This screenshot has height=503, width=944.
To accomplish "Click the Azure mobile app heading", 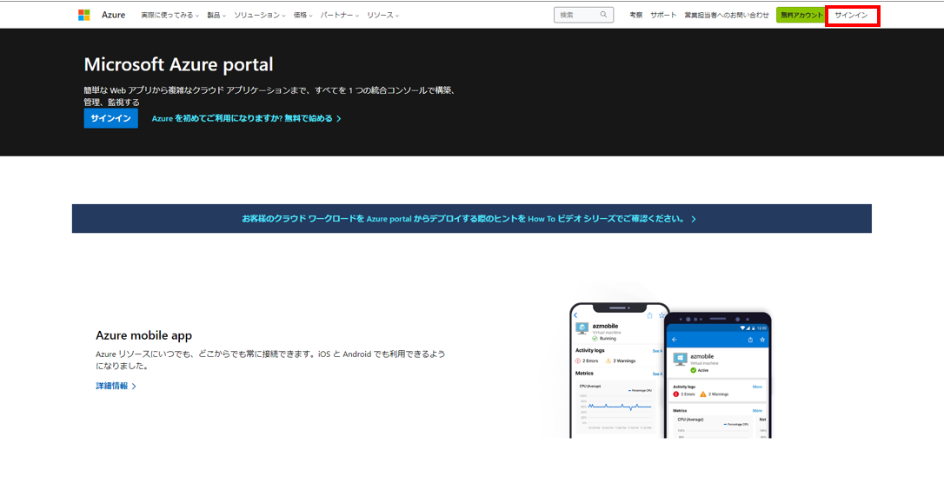I will point(144,335).
